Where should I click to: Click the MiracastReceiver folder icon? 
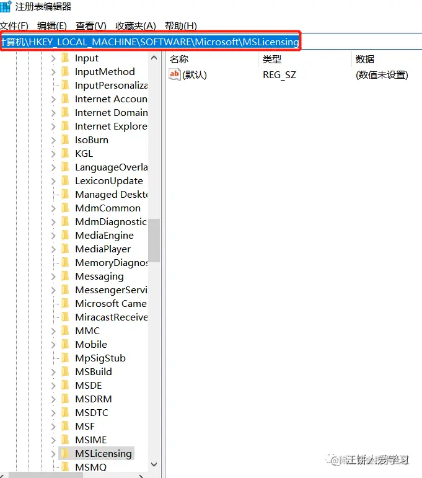point(65,317)
